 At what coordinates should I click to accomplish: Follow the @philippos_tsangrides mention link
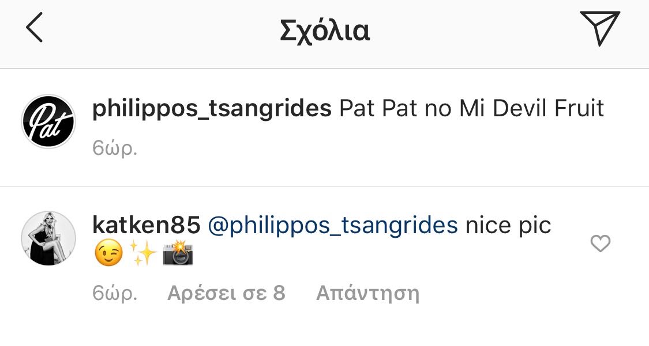[333, 226]
